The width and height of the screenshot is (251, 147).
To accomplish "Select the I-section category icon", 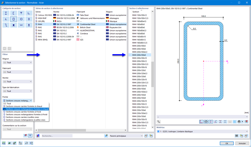I will pos(6,13).
